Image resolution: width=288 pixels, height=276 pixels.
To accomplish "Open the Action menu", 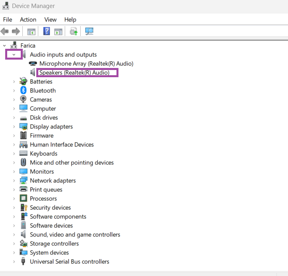I will (28, 20).
